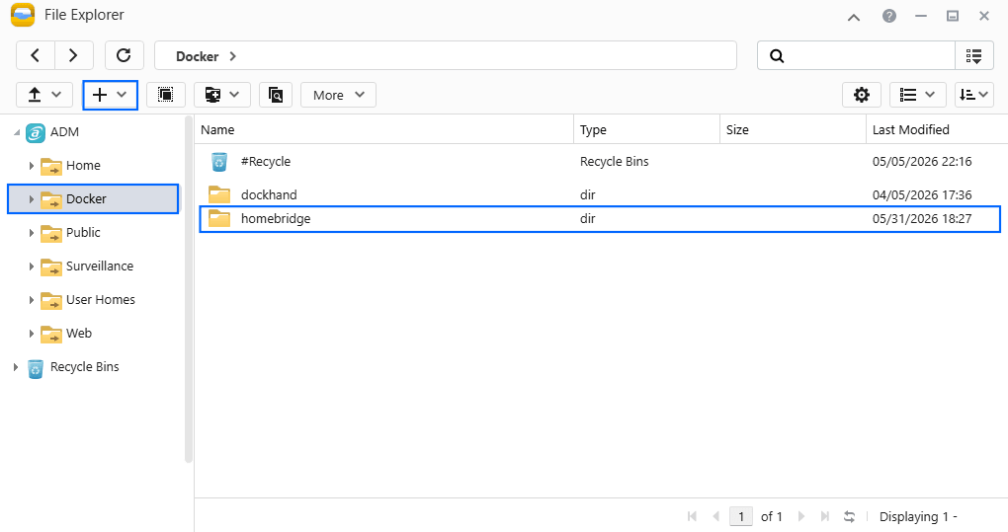
Task: Go to the last page in pager
Action: coord(825,516)
